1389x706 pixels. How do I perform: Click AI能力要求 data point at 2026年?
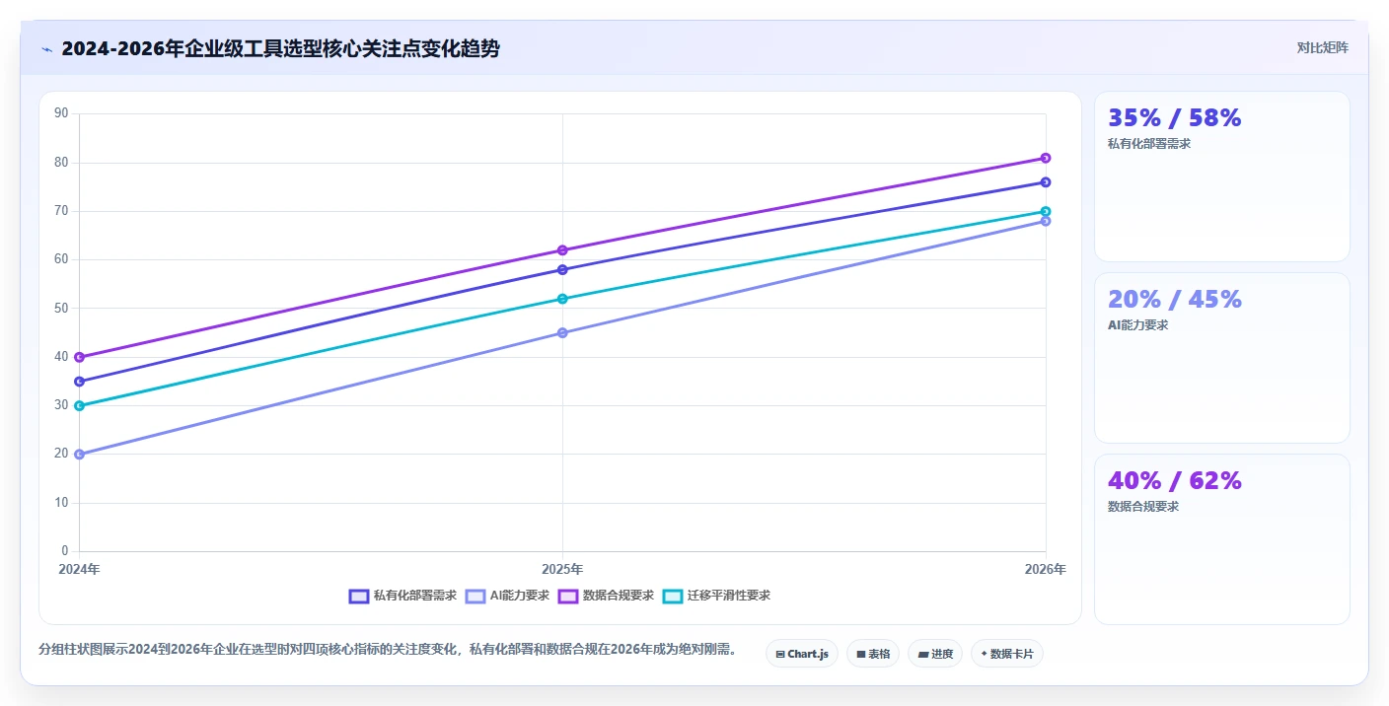tap(1046, 221)
